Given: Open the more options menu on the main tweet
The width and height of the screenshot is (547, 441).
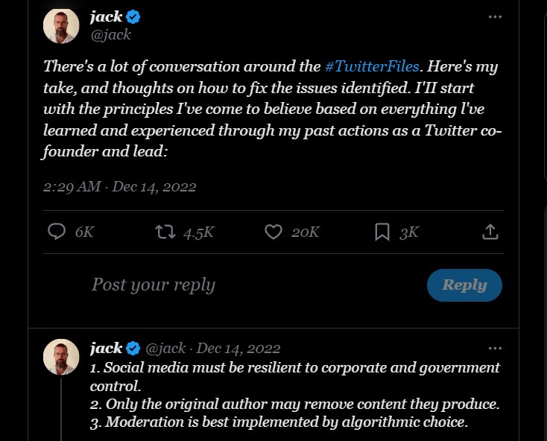Looking at the screenshot, I should 495,17.
